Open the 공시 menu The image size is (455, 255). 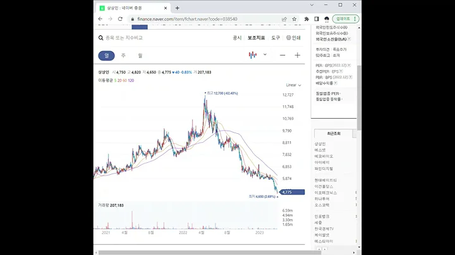pyautogui.click(x=237, y=38)
